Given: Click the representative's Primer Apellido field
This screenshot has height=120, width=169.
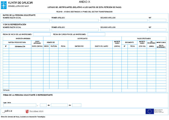Looking at the screenshot, I should (x=75, y=30).
